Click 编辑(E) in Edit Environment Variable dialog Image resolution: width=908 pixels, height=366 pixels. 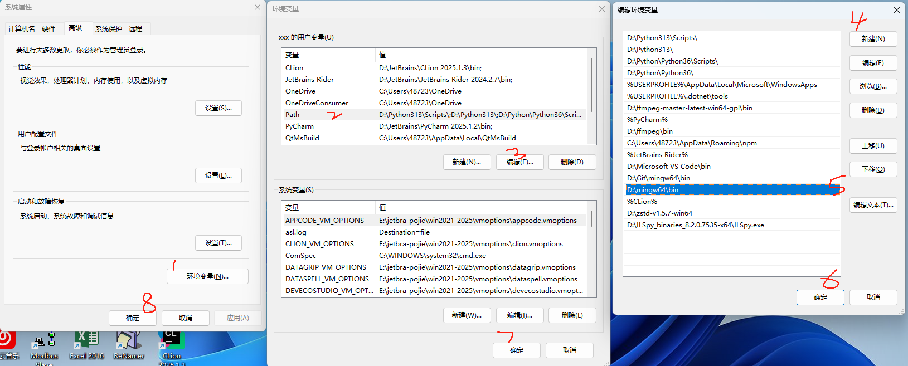pyautogui.click(x=873, y=63)
